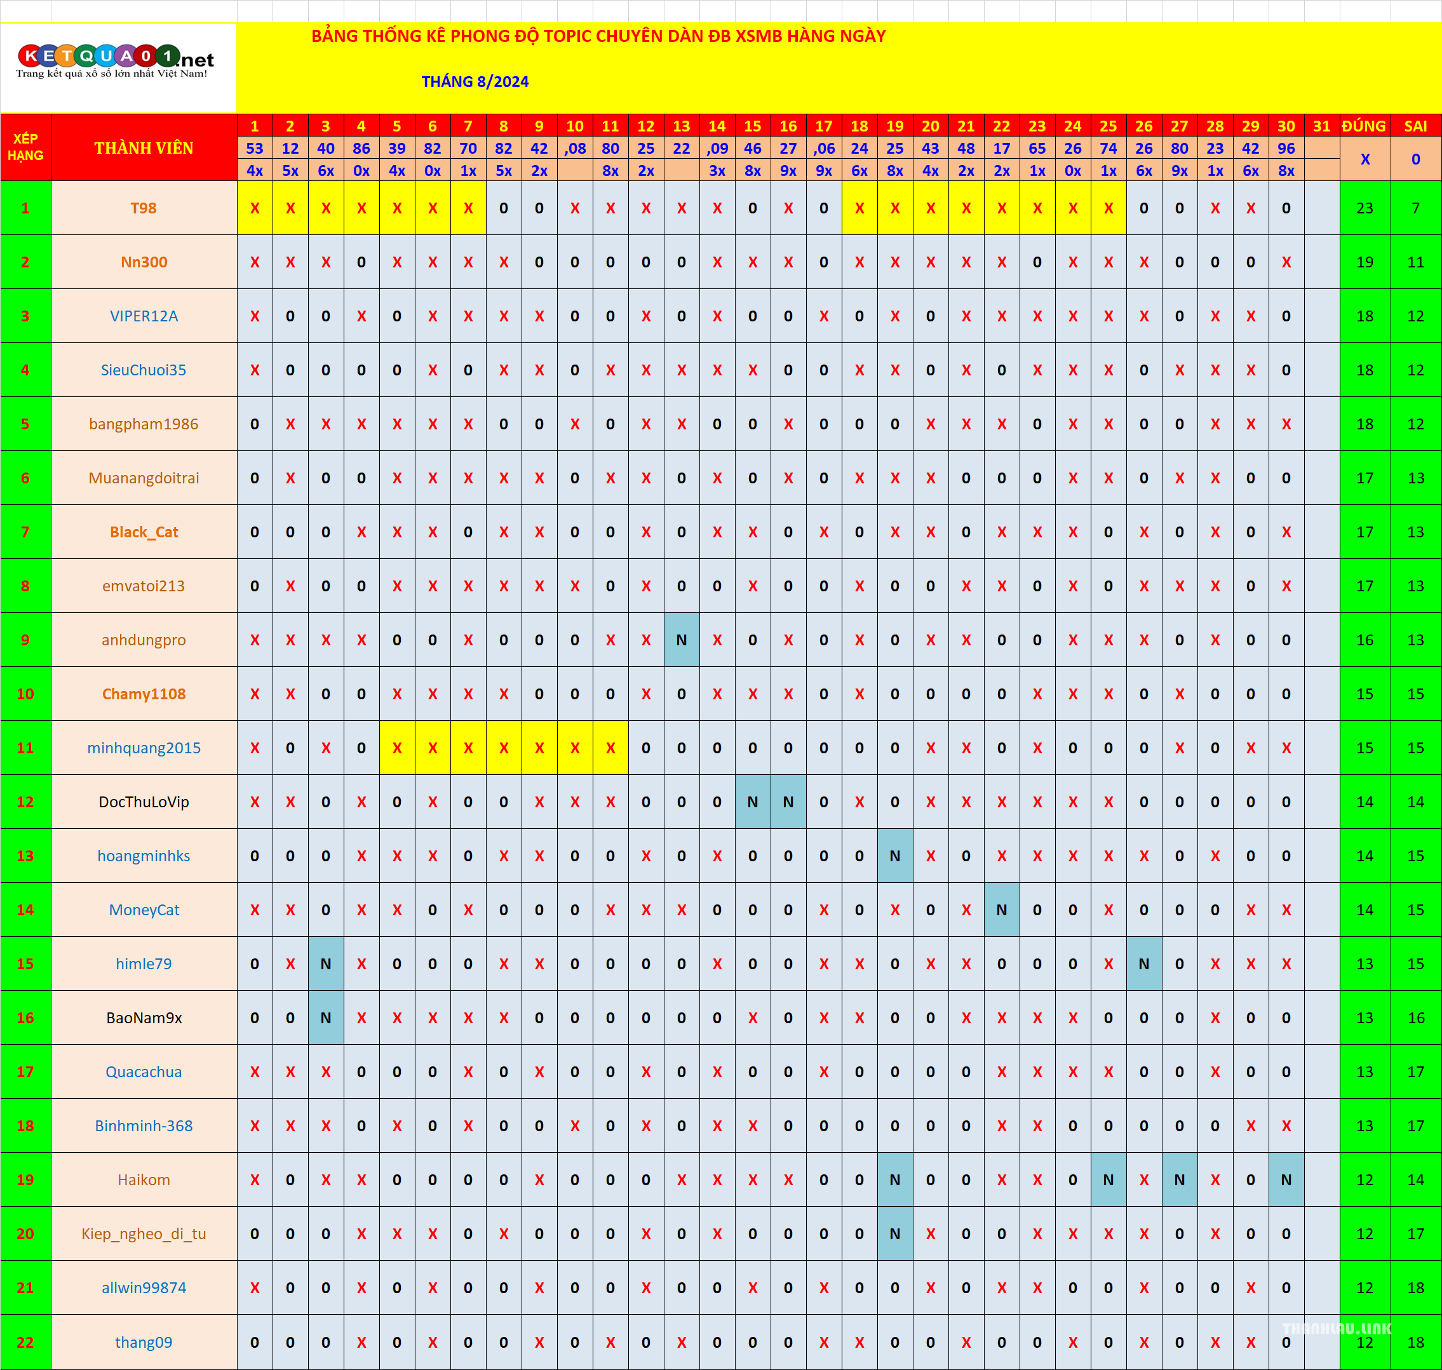Click member name 'VIPER12A'
Viewport: 1442px width, 1370px height.
click(144, 316)
